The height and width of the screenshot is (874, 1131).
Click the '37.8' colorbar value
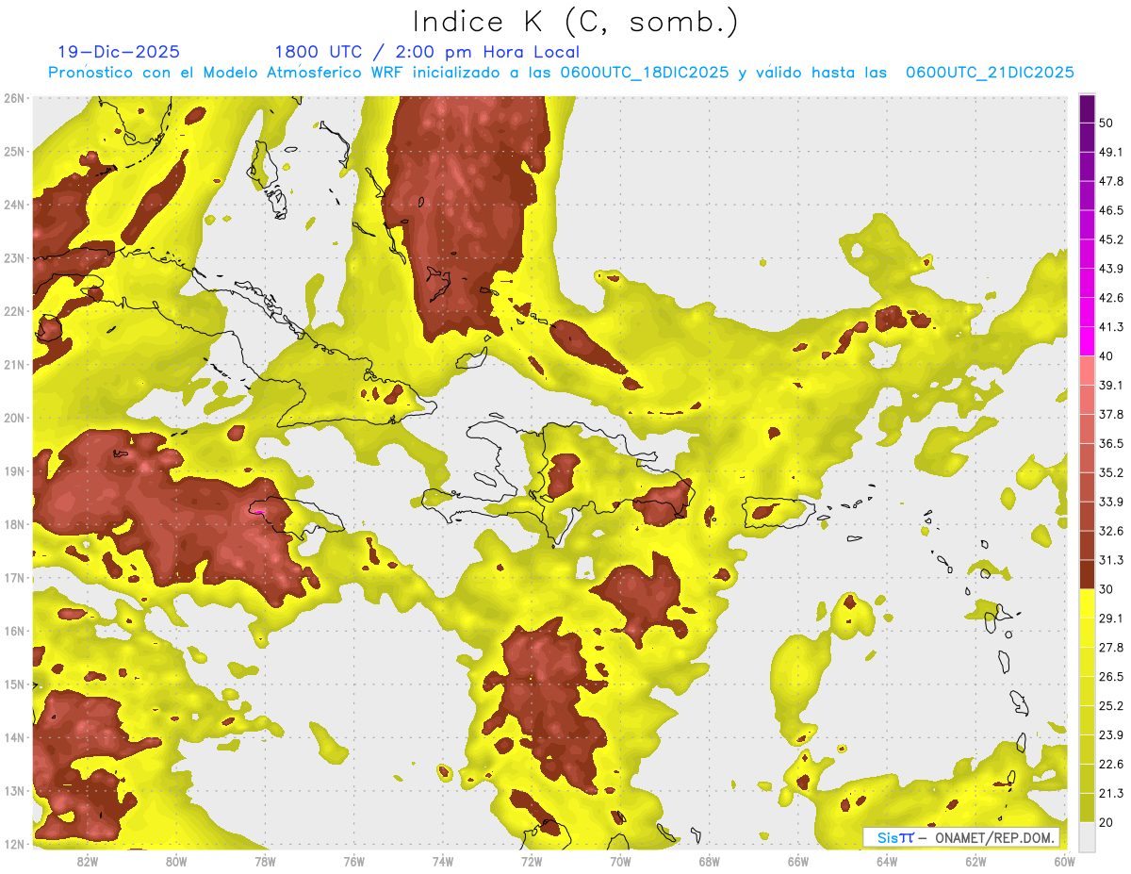click(x=1111, y=415)
